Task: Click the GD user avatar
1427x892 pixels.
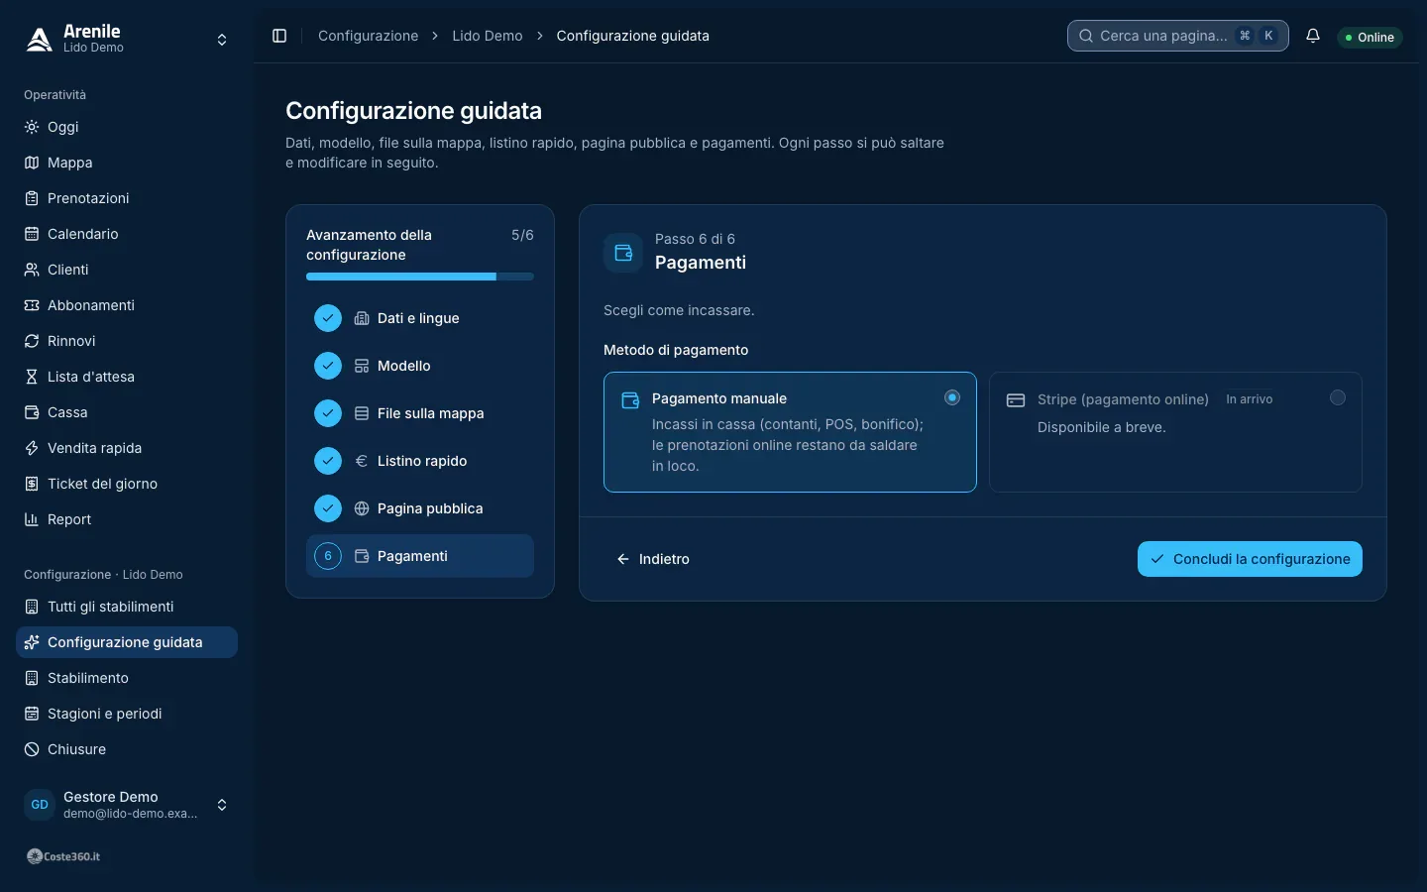Action: coord(40,805)
